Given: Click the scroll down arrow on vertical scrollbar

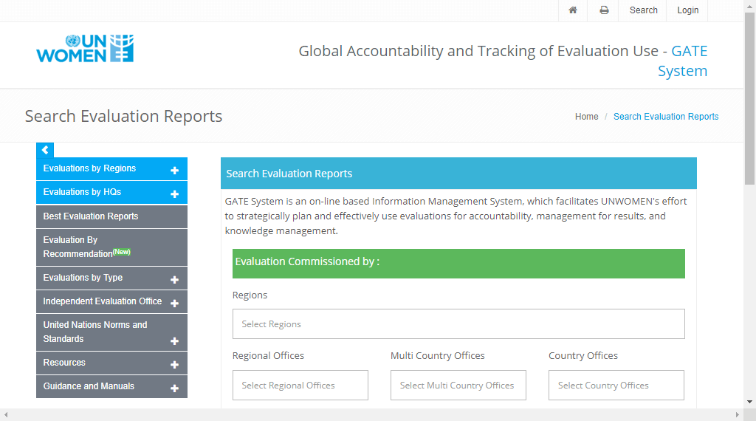Looking at the screenshot, I should tap(750, 402).
